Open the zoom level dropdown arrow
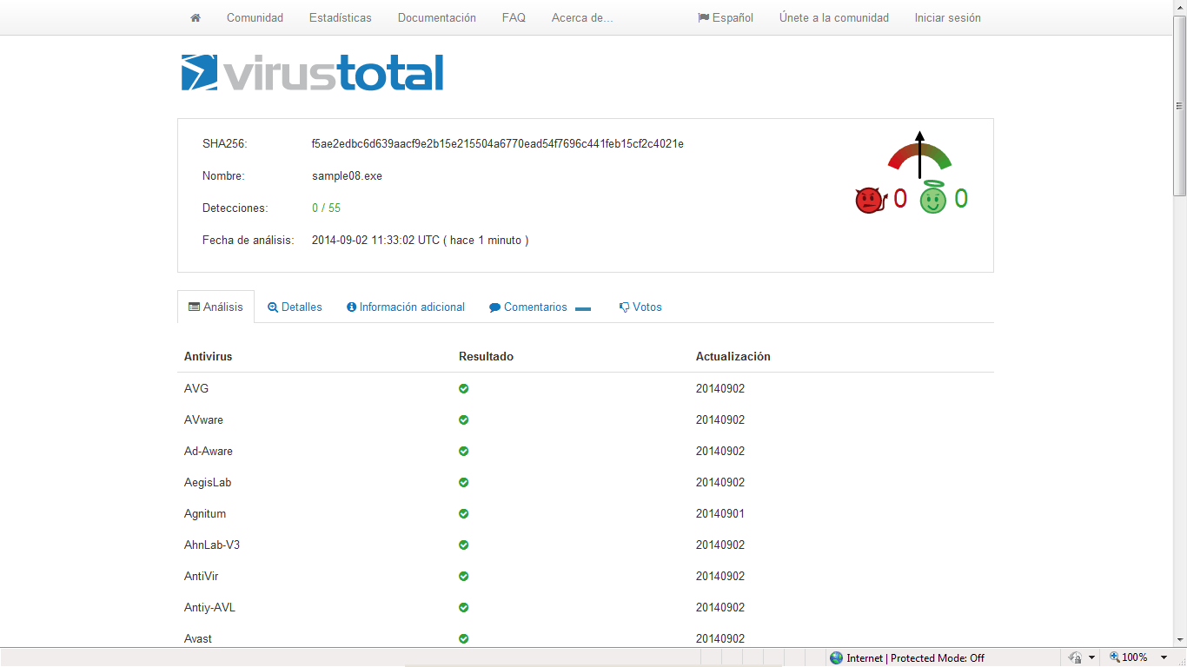 pos(1164,657)
